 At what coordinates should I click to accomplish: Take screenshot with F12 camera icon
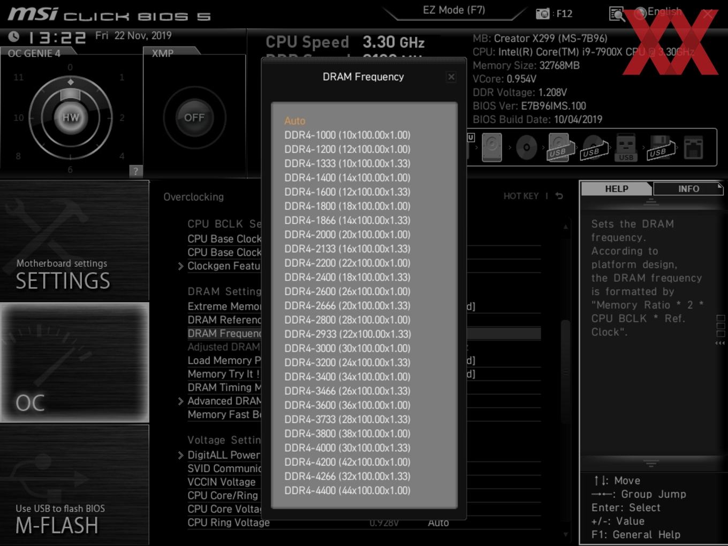(x=543, y=14)
